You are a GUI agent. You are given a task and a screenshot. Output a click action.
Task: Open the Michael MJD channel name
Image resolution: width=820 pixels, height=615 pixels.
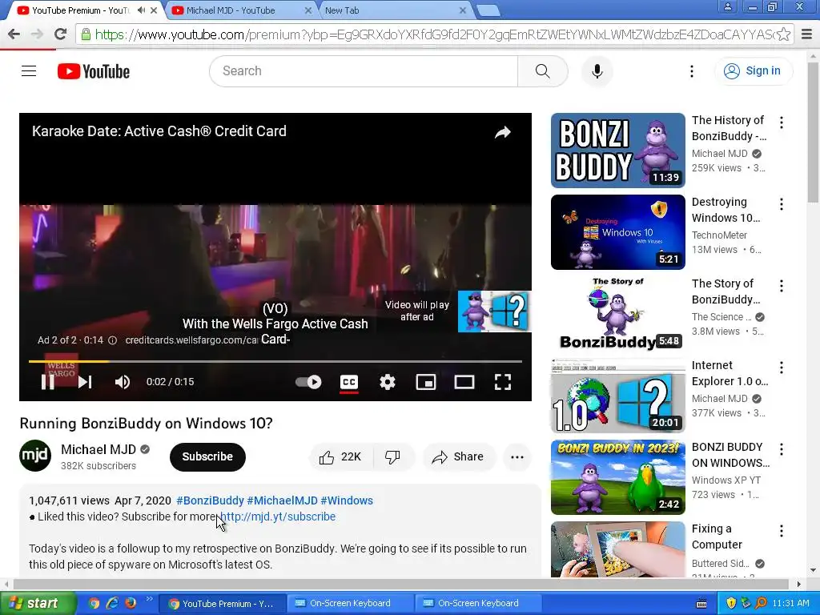(98, 449)
